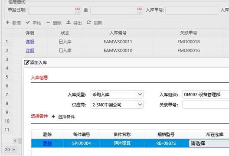Focus the end date field after 至
Image resolution: width=229 pixels, height=156 pixels.
coord(117,10)
